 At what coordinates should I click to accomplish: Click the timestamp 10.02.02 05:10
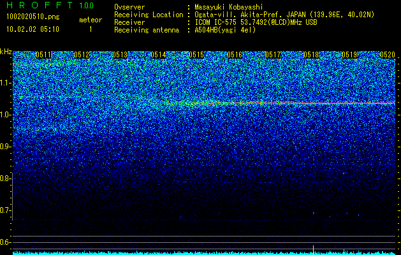[33, 29]
